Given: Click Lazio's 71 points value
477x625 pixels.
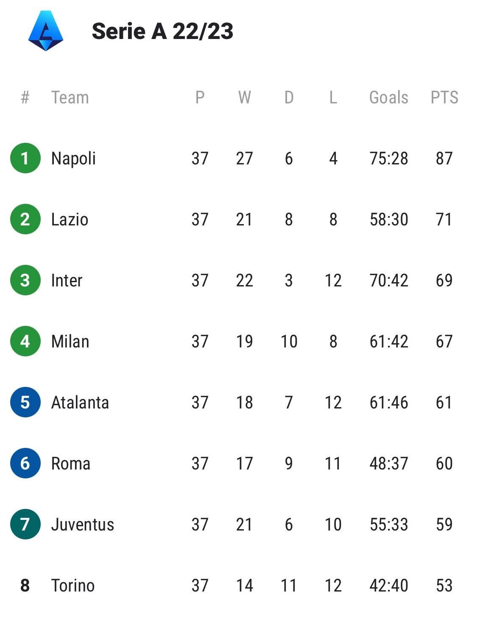Looking at the screenshot, I should pos(444,219).
